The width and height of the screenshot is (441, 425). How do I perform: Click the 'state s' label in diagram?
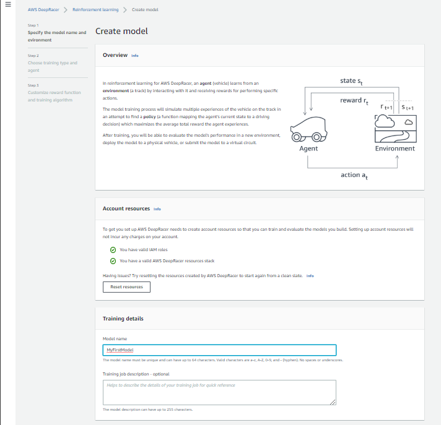point(351,81)
